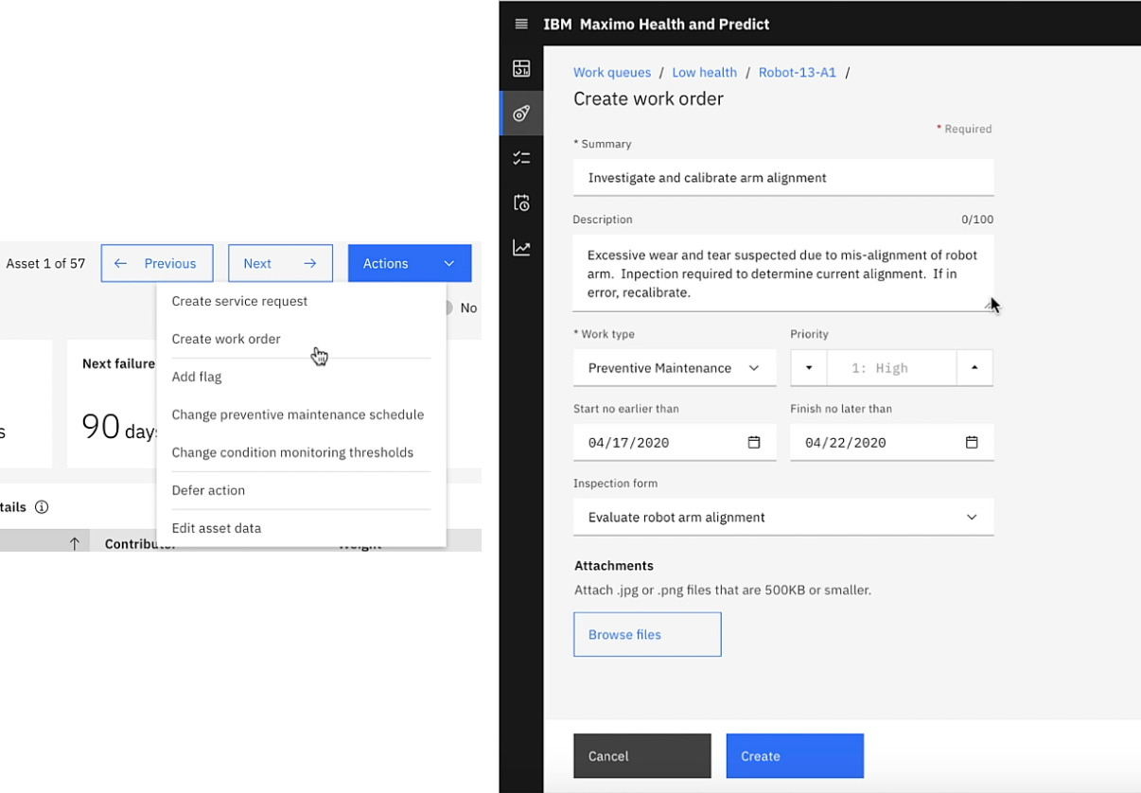Viewport: 1141px width, 793px height.
Task: Open the calendar picker for the Finish date
Action: (x=972, y=442)
